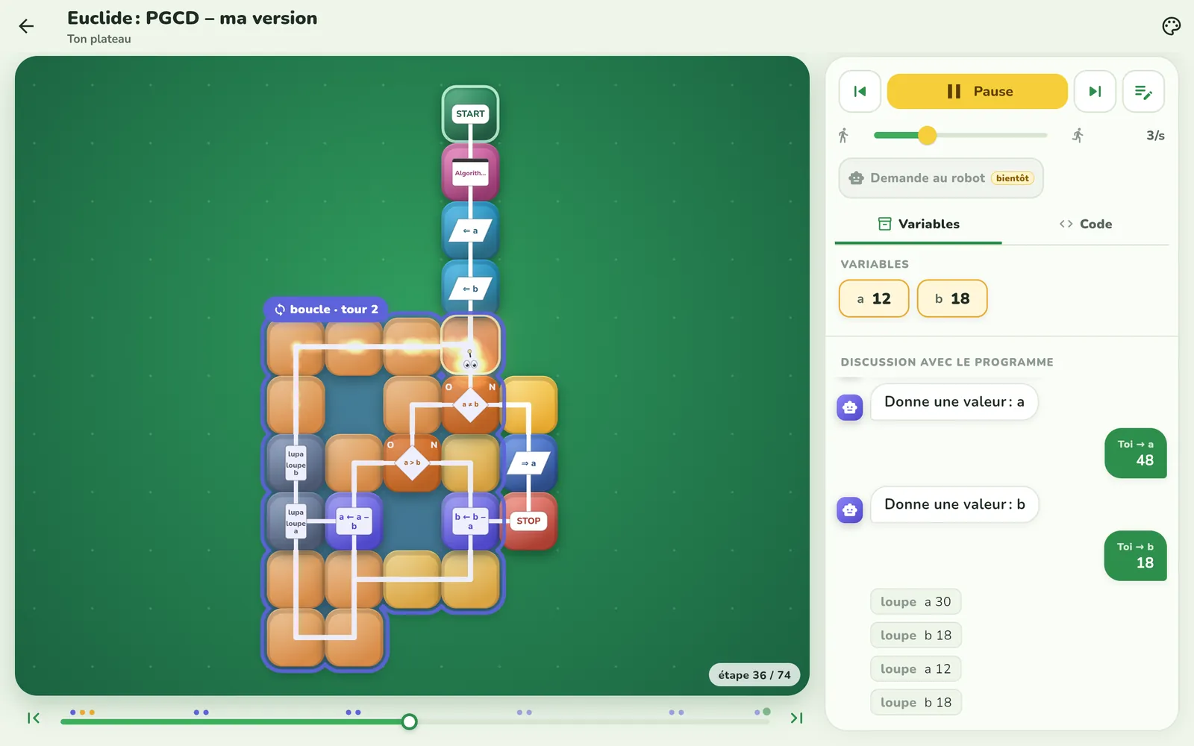Pause the program execution

pos(977,92)
